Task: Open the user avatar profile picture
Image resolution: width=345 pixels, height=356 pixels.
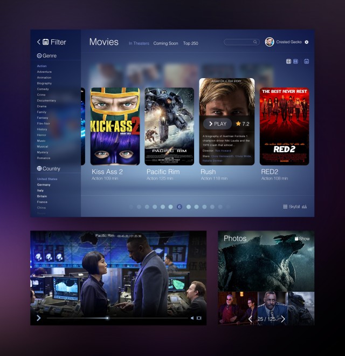Action: (270, 42)
